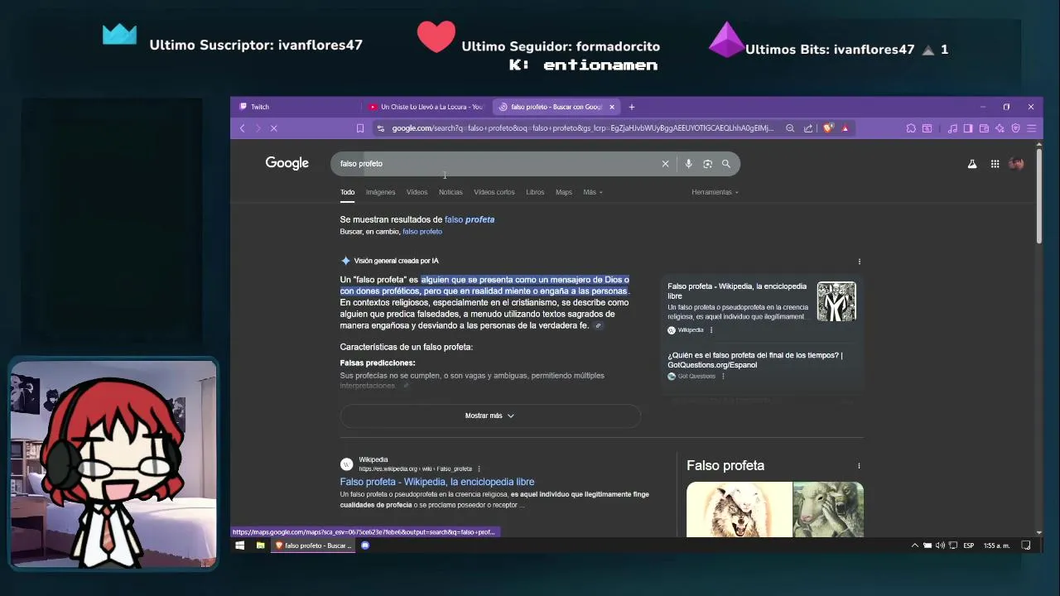Click the Google search magnifier button
1060x596 pixels.
click(726, 164)
